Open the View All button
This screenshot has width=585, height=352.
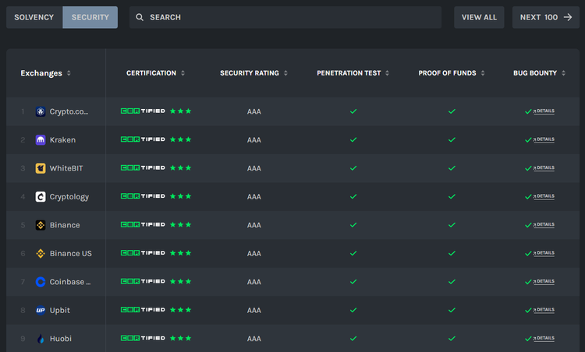coord(479,17)
